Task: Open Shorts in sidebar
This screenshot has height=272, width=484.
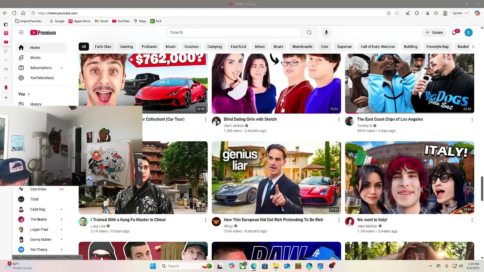Action: [42, 58]
